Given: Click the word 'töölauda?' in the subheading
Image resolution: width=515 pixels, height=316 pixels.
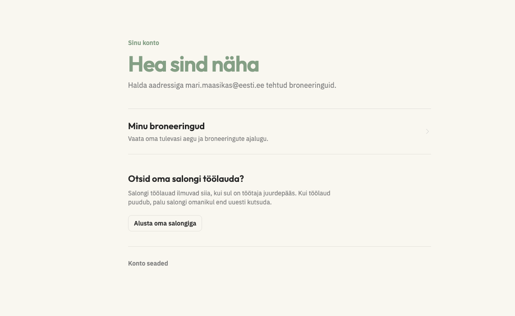Looking at the screenshot, I should pos(223,179).
